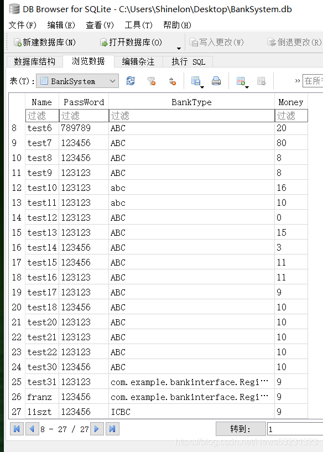Expand the new record dropdown arrow
323x452 pixels.
pyautogui.click(x=247, y=87)
